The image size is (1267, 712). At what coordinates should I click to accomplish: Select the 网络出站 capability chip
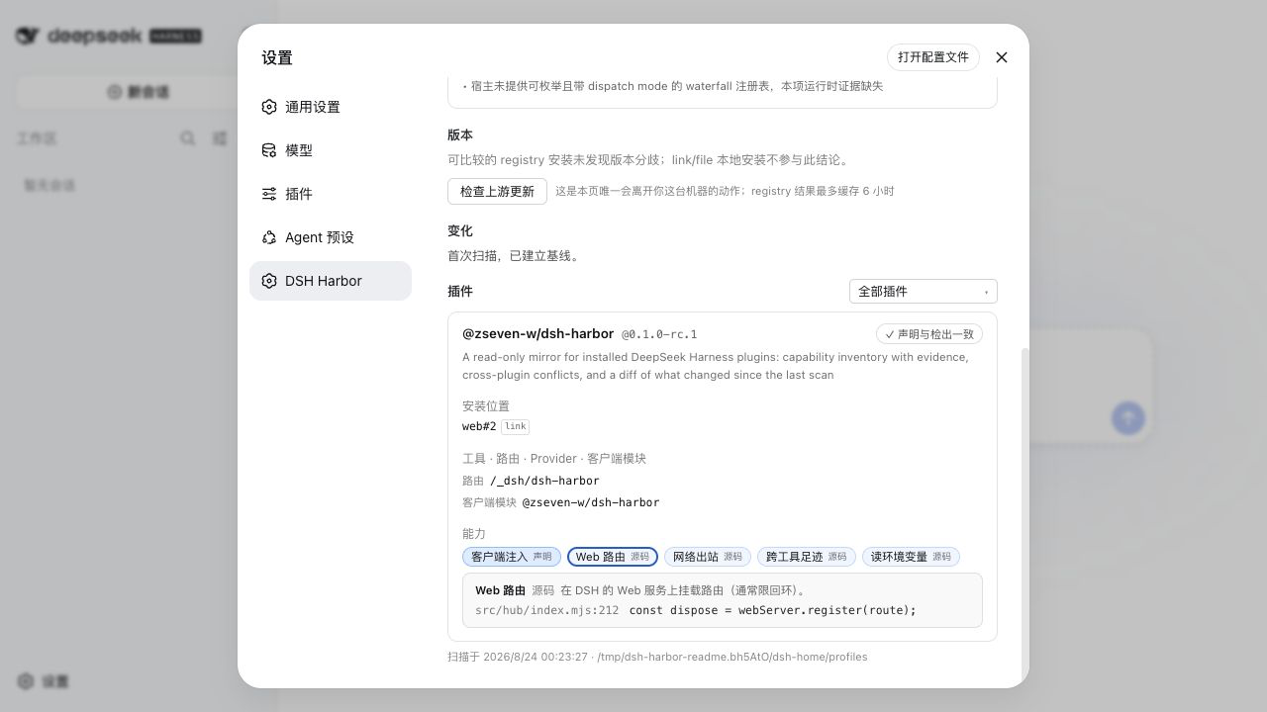(708, 557)
